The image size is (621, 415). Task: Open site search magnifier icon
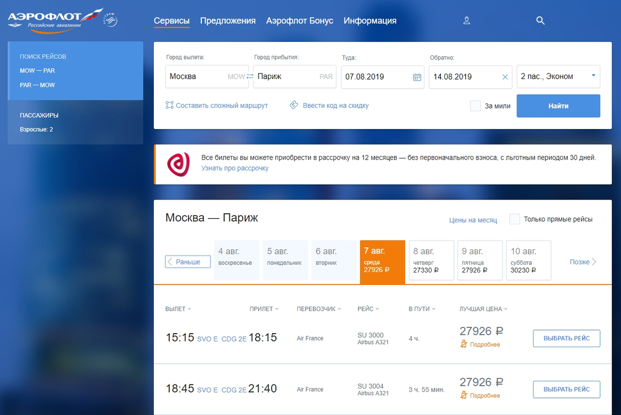[540, 21]
